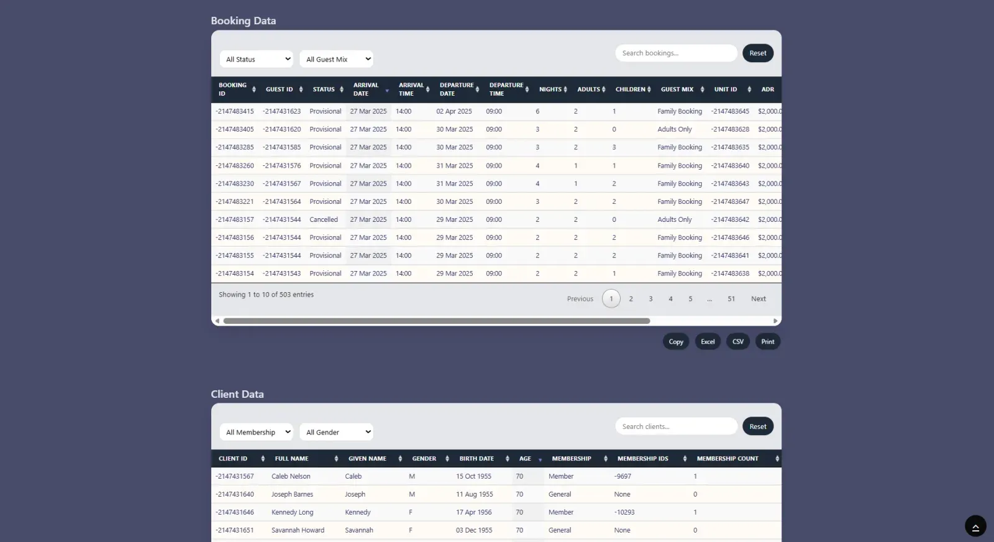Image resolution: width=994 pixels, height=542 pixels.
Task: Sort bookings by Children column
Action: tap(632, 90)
